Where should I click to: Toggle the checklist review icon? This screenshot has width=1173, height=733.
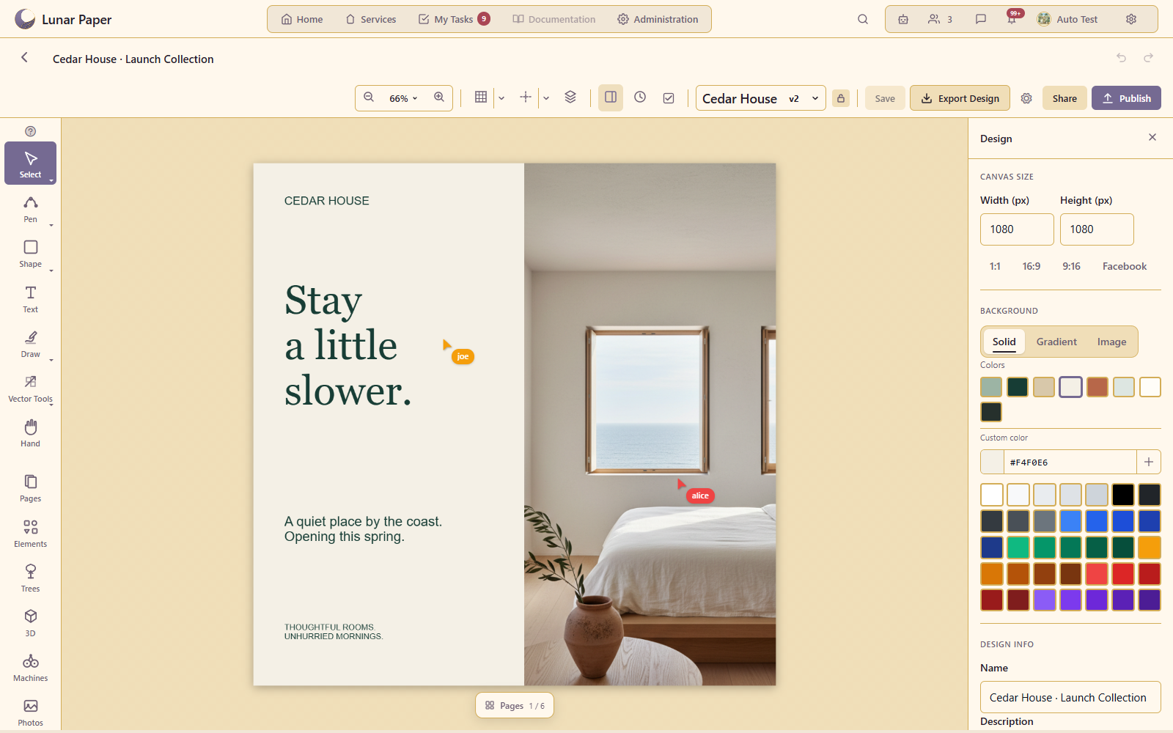(x=669, y=97)
